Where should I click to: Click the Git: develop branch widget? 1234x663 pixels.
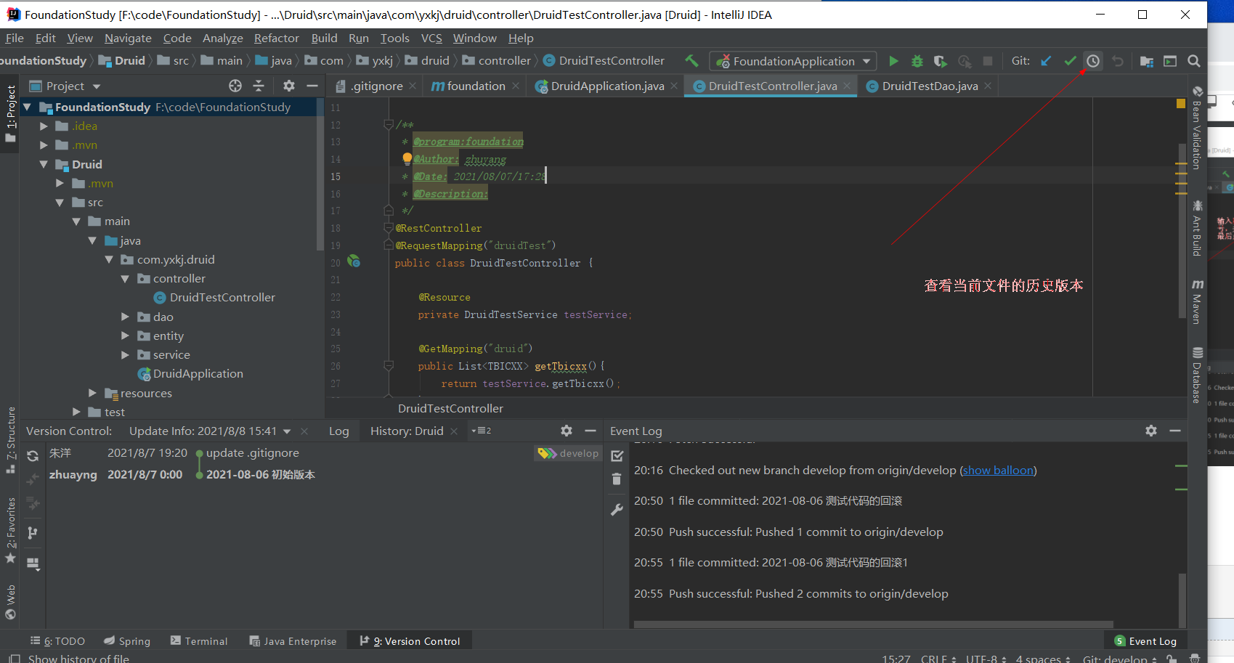[x=1119, y=658]
